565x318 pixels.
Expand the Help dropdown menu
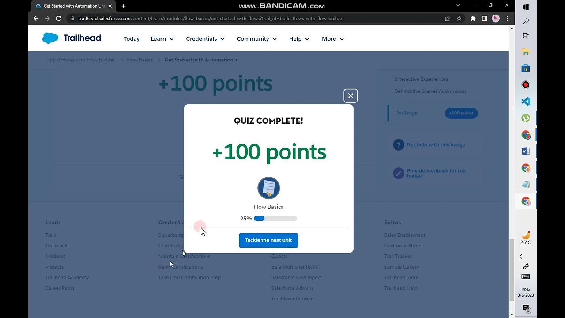[299, 39]
